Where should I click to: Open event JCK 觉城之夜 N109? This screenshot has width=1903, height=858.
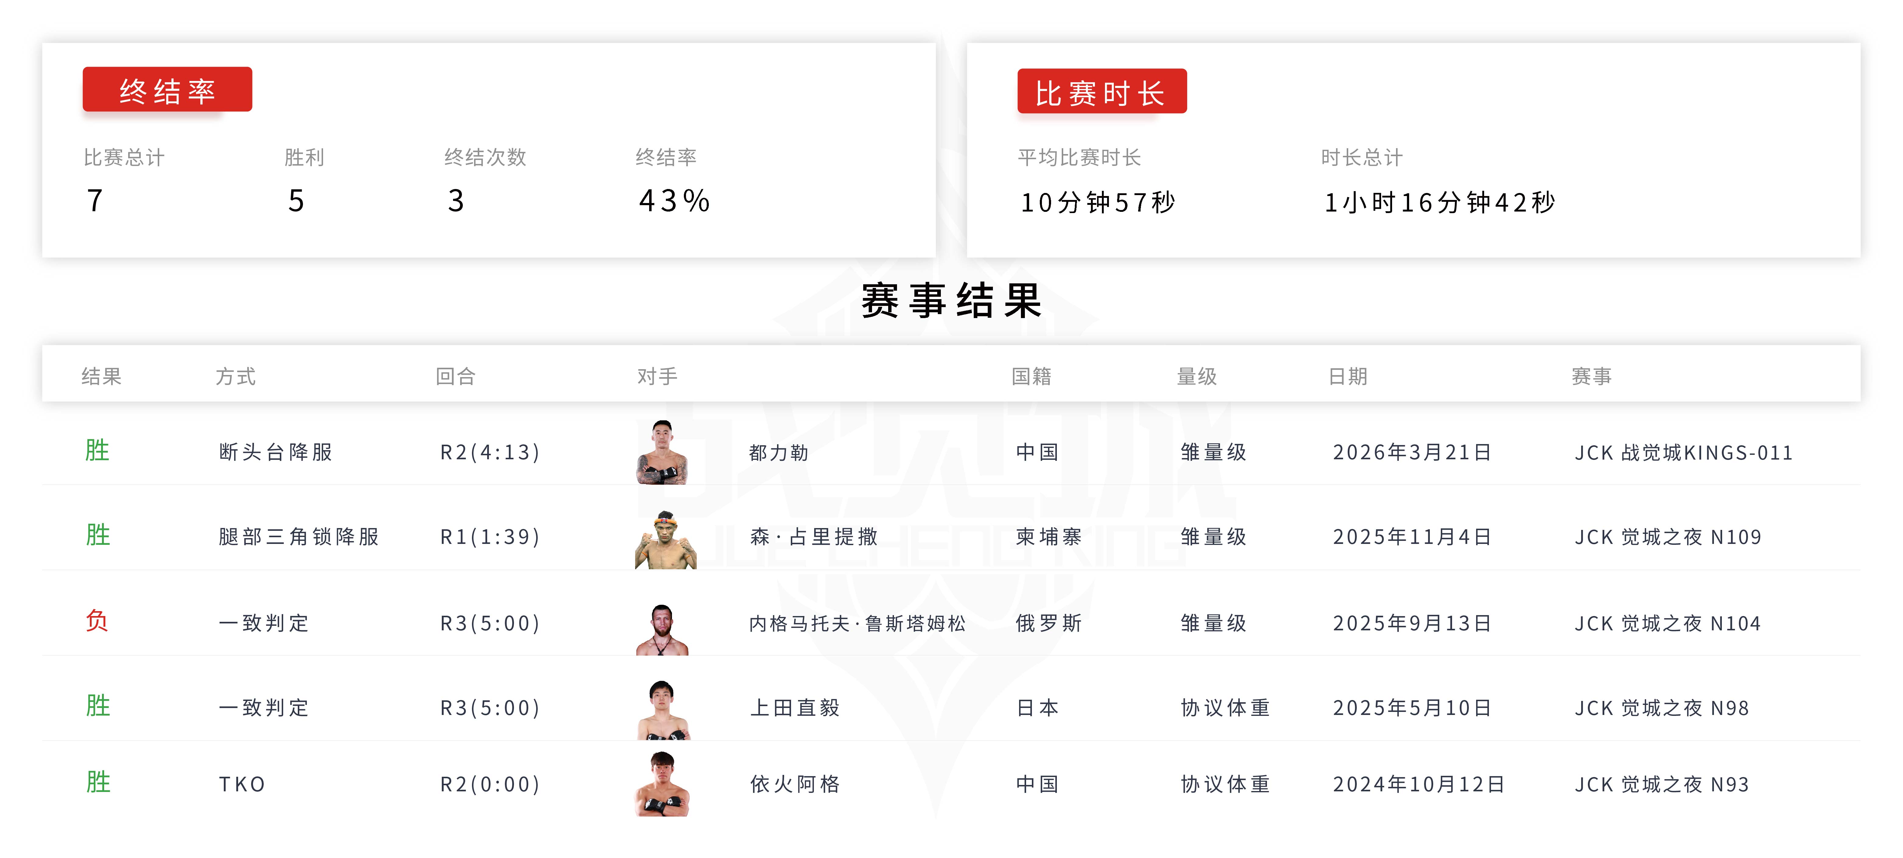click(1667, 537)
